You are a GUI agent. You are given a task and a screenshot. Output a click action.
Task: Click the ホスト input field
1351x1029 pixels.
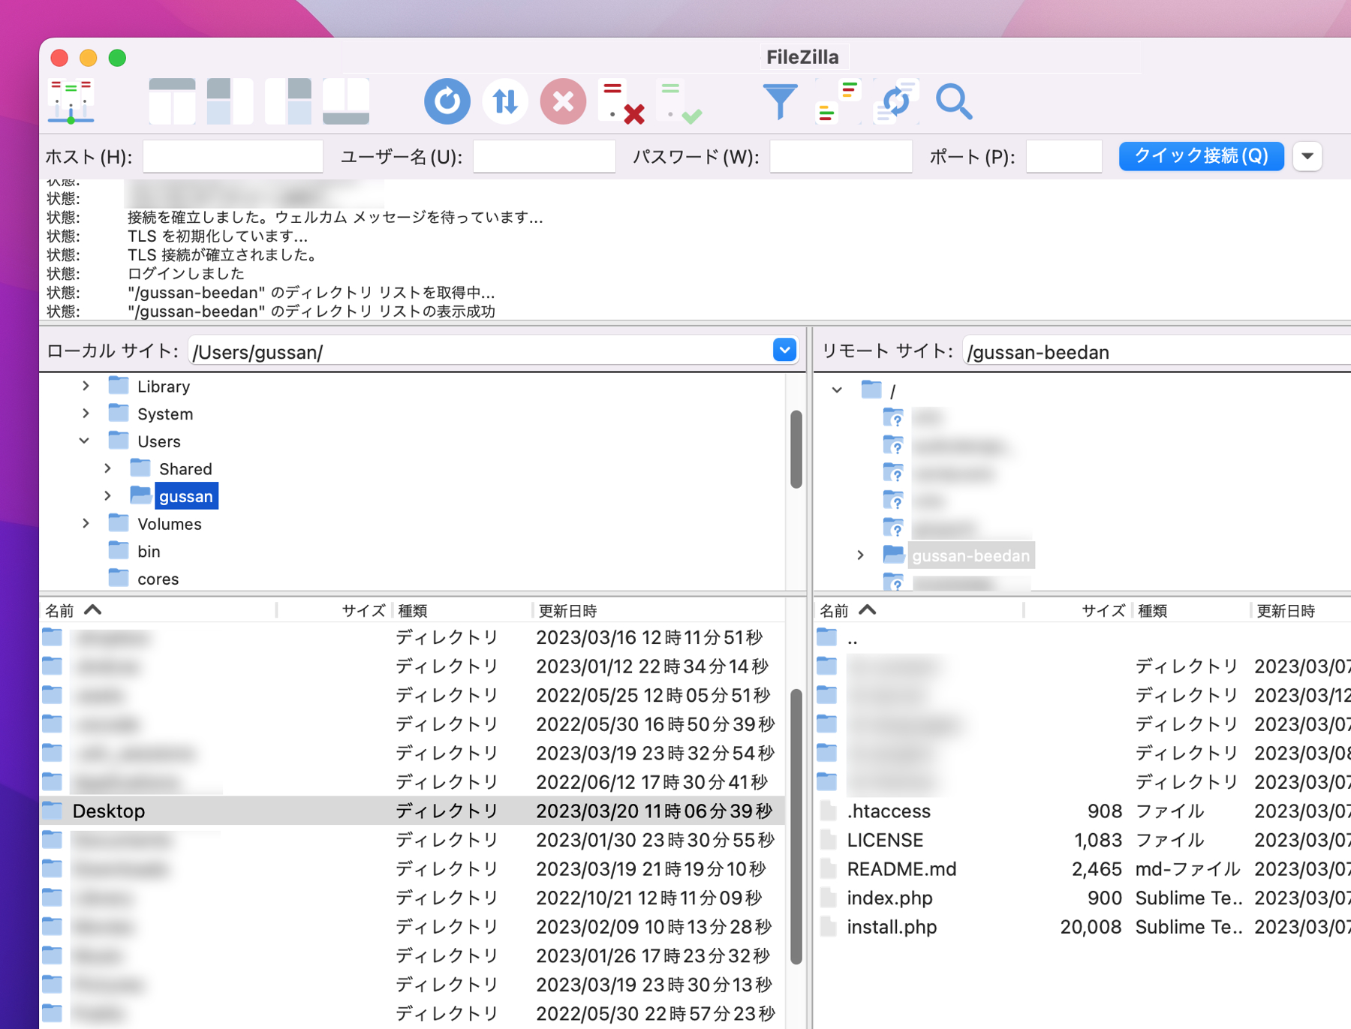(x=233, y=156)
